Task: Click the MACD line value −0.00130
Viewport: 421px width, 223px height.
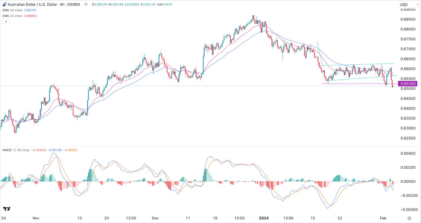Action: 55,150
